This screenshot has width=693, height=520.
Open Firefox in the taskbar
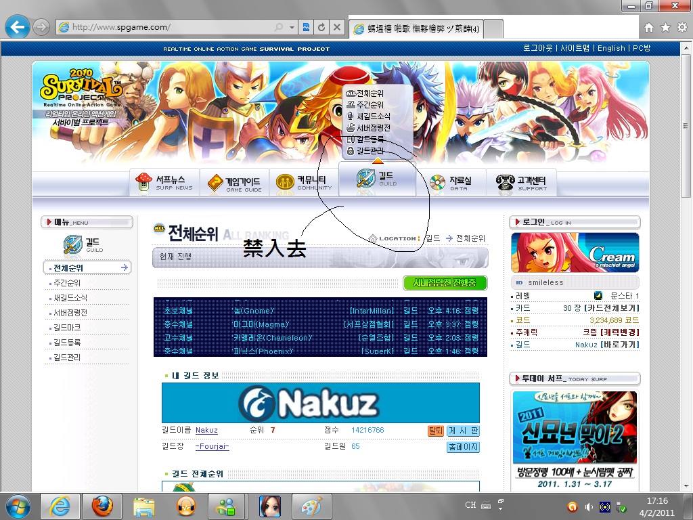102,506
